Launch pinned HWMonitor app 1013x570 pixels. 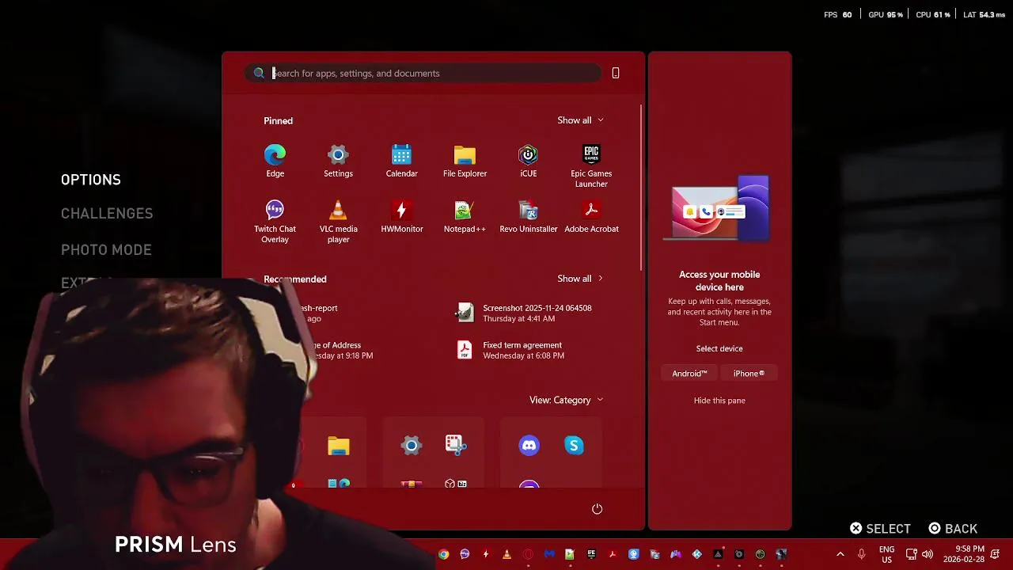[x=401, y=217]
